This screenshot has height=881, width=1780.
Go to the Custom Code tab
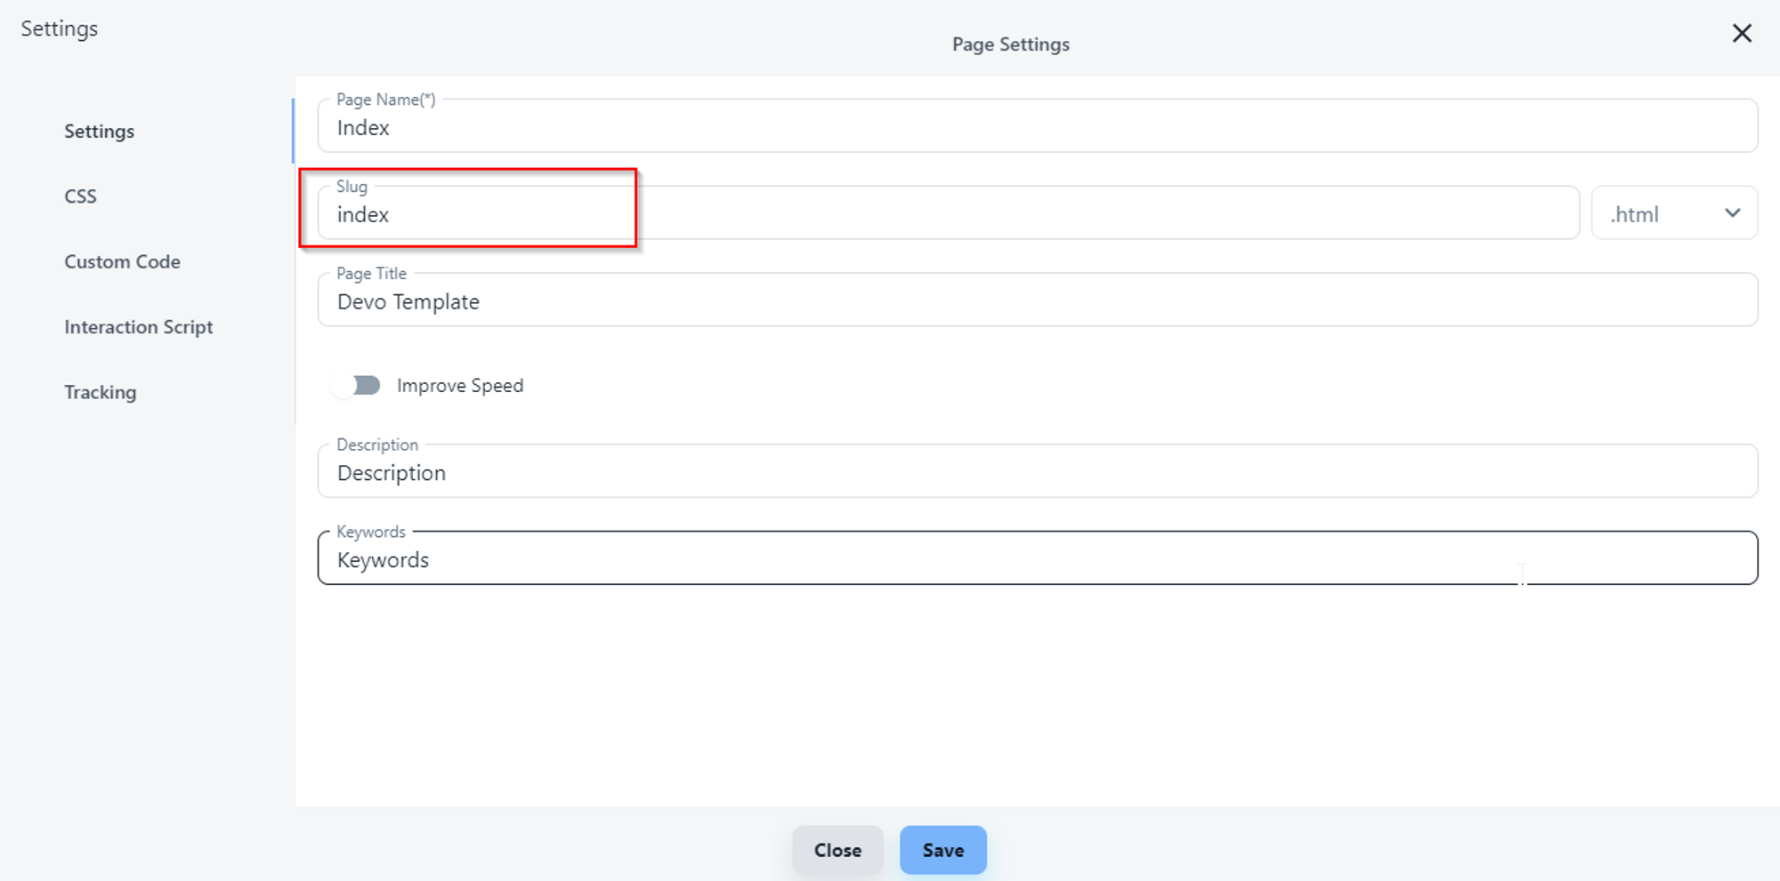pyautogui.click(x=122, y=262)
